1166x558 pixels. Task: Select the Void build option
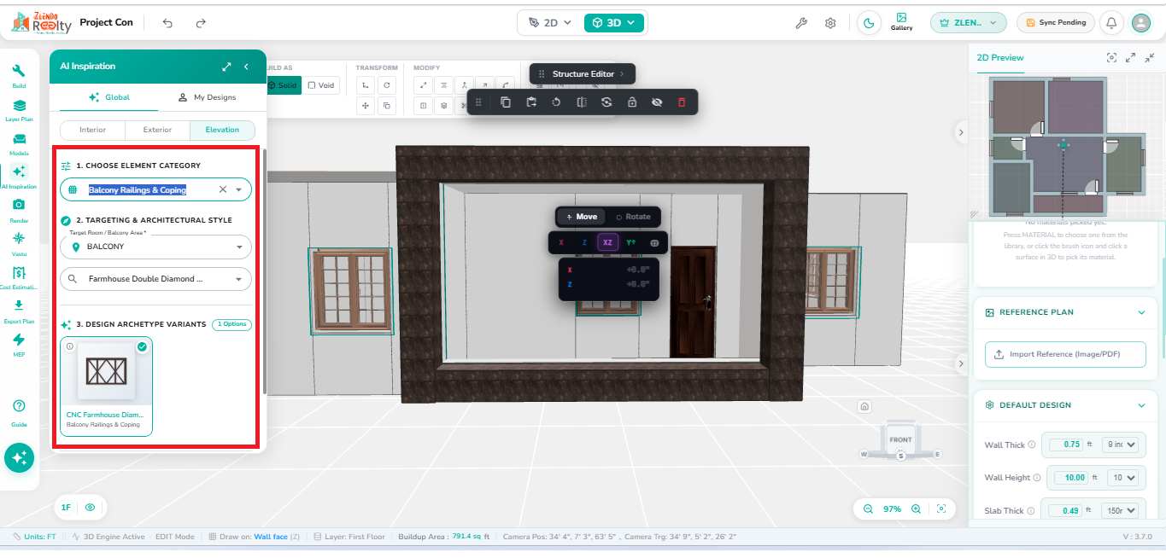click(321, 85)
